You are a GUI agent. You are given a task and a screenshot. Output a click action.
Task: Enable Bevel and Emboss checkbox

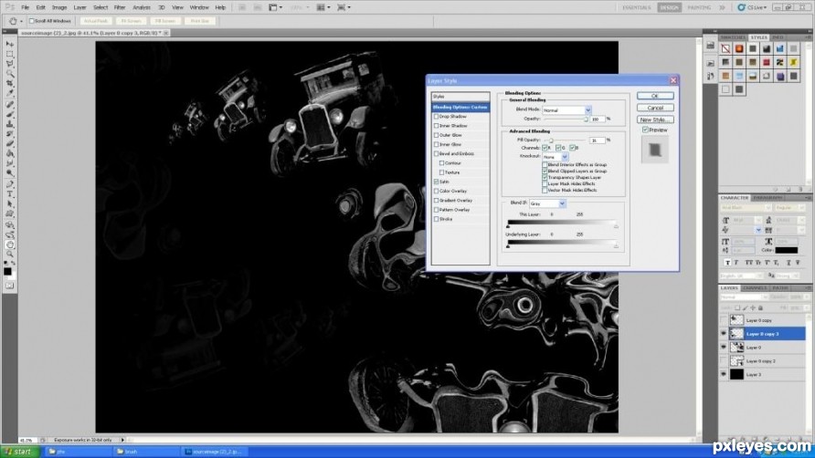pos(436,154)
